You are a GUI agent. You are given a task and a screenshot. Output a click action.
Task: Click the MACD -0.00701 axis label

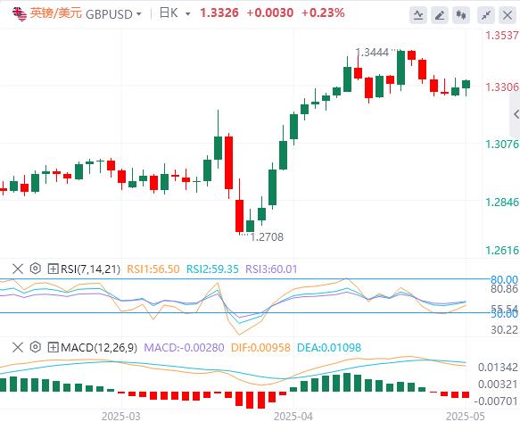point(496,401)
